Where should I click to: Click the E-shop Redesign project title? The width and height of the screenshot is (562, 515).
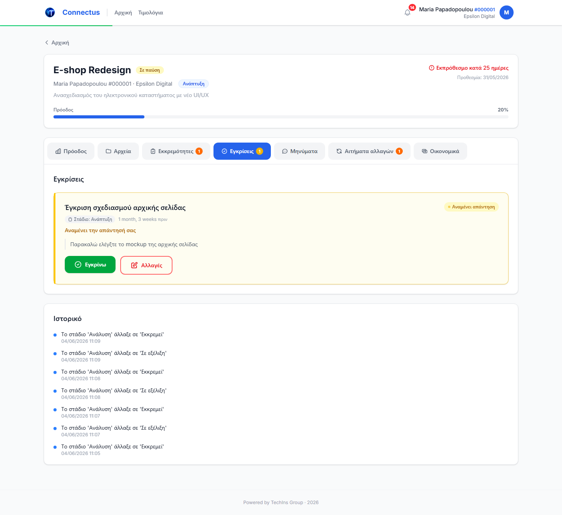[x=92, y=70]
